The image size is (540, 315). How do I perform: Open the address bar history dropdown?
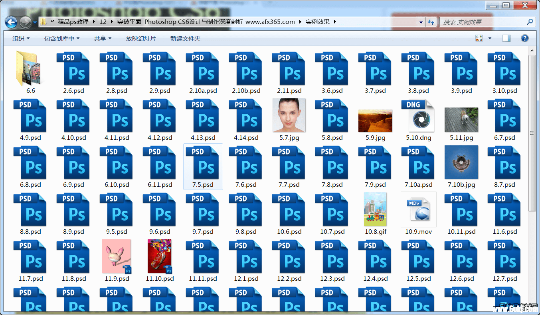(x=421, y=22)
